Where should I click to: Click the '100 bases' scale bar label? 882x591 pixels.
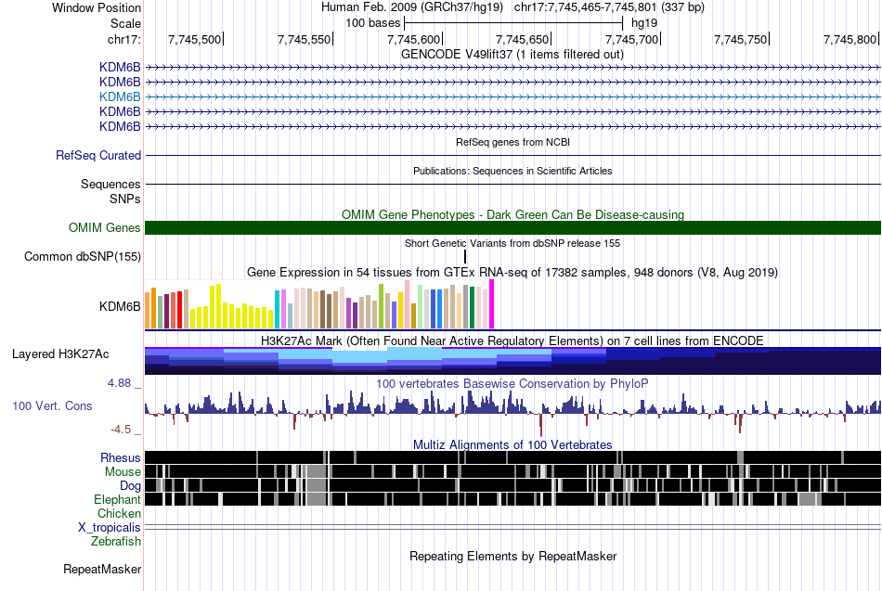(373, 23)
